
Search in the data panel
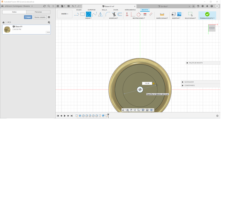tap(49, 6)
